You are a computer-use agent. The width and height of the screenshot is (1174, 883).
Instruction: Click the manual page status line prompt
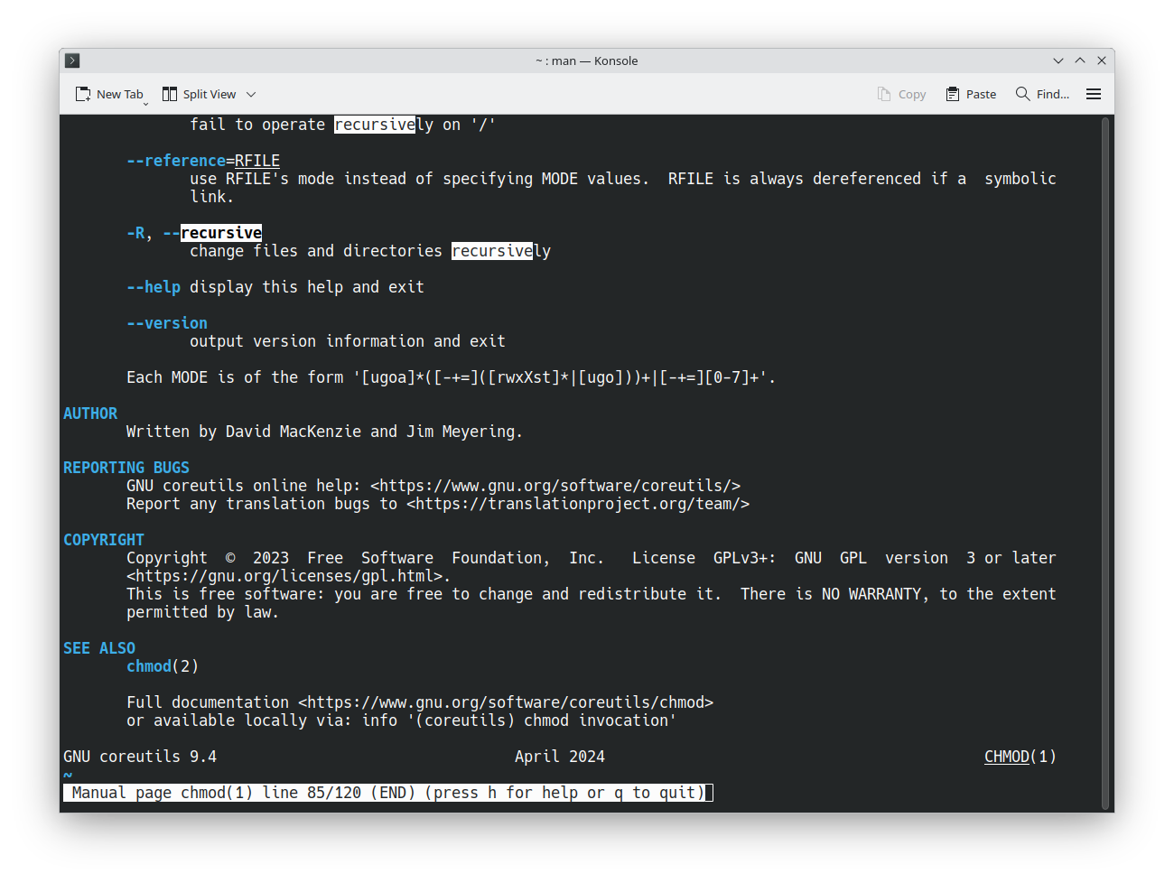tap(388, 793)
